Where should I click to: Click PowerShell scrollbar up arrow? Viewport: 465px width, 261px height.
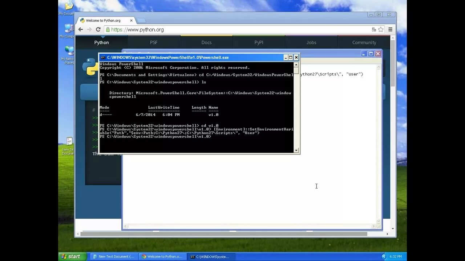(296, 65)
